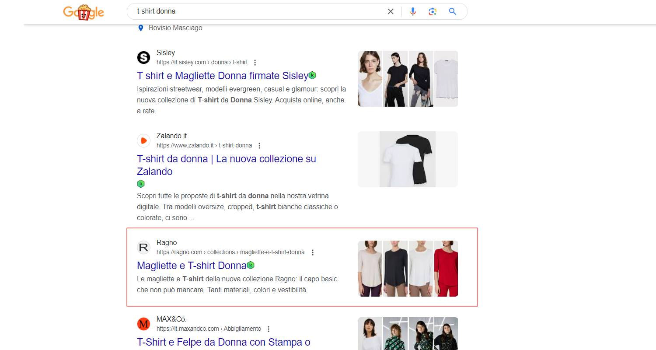Viewport: 656px width, 350px height.
Task: Open Sisley thumbnail of the plain white tee
Action: (x=446, y=79)
